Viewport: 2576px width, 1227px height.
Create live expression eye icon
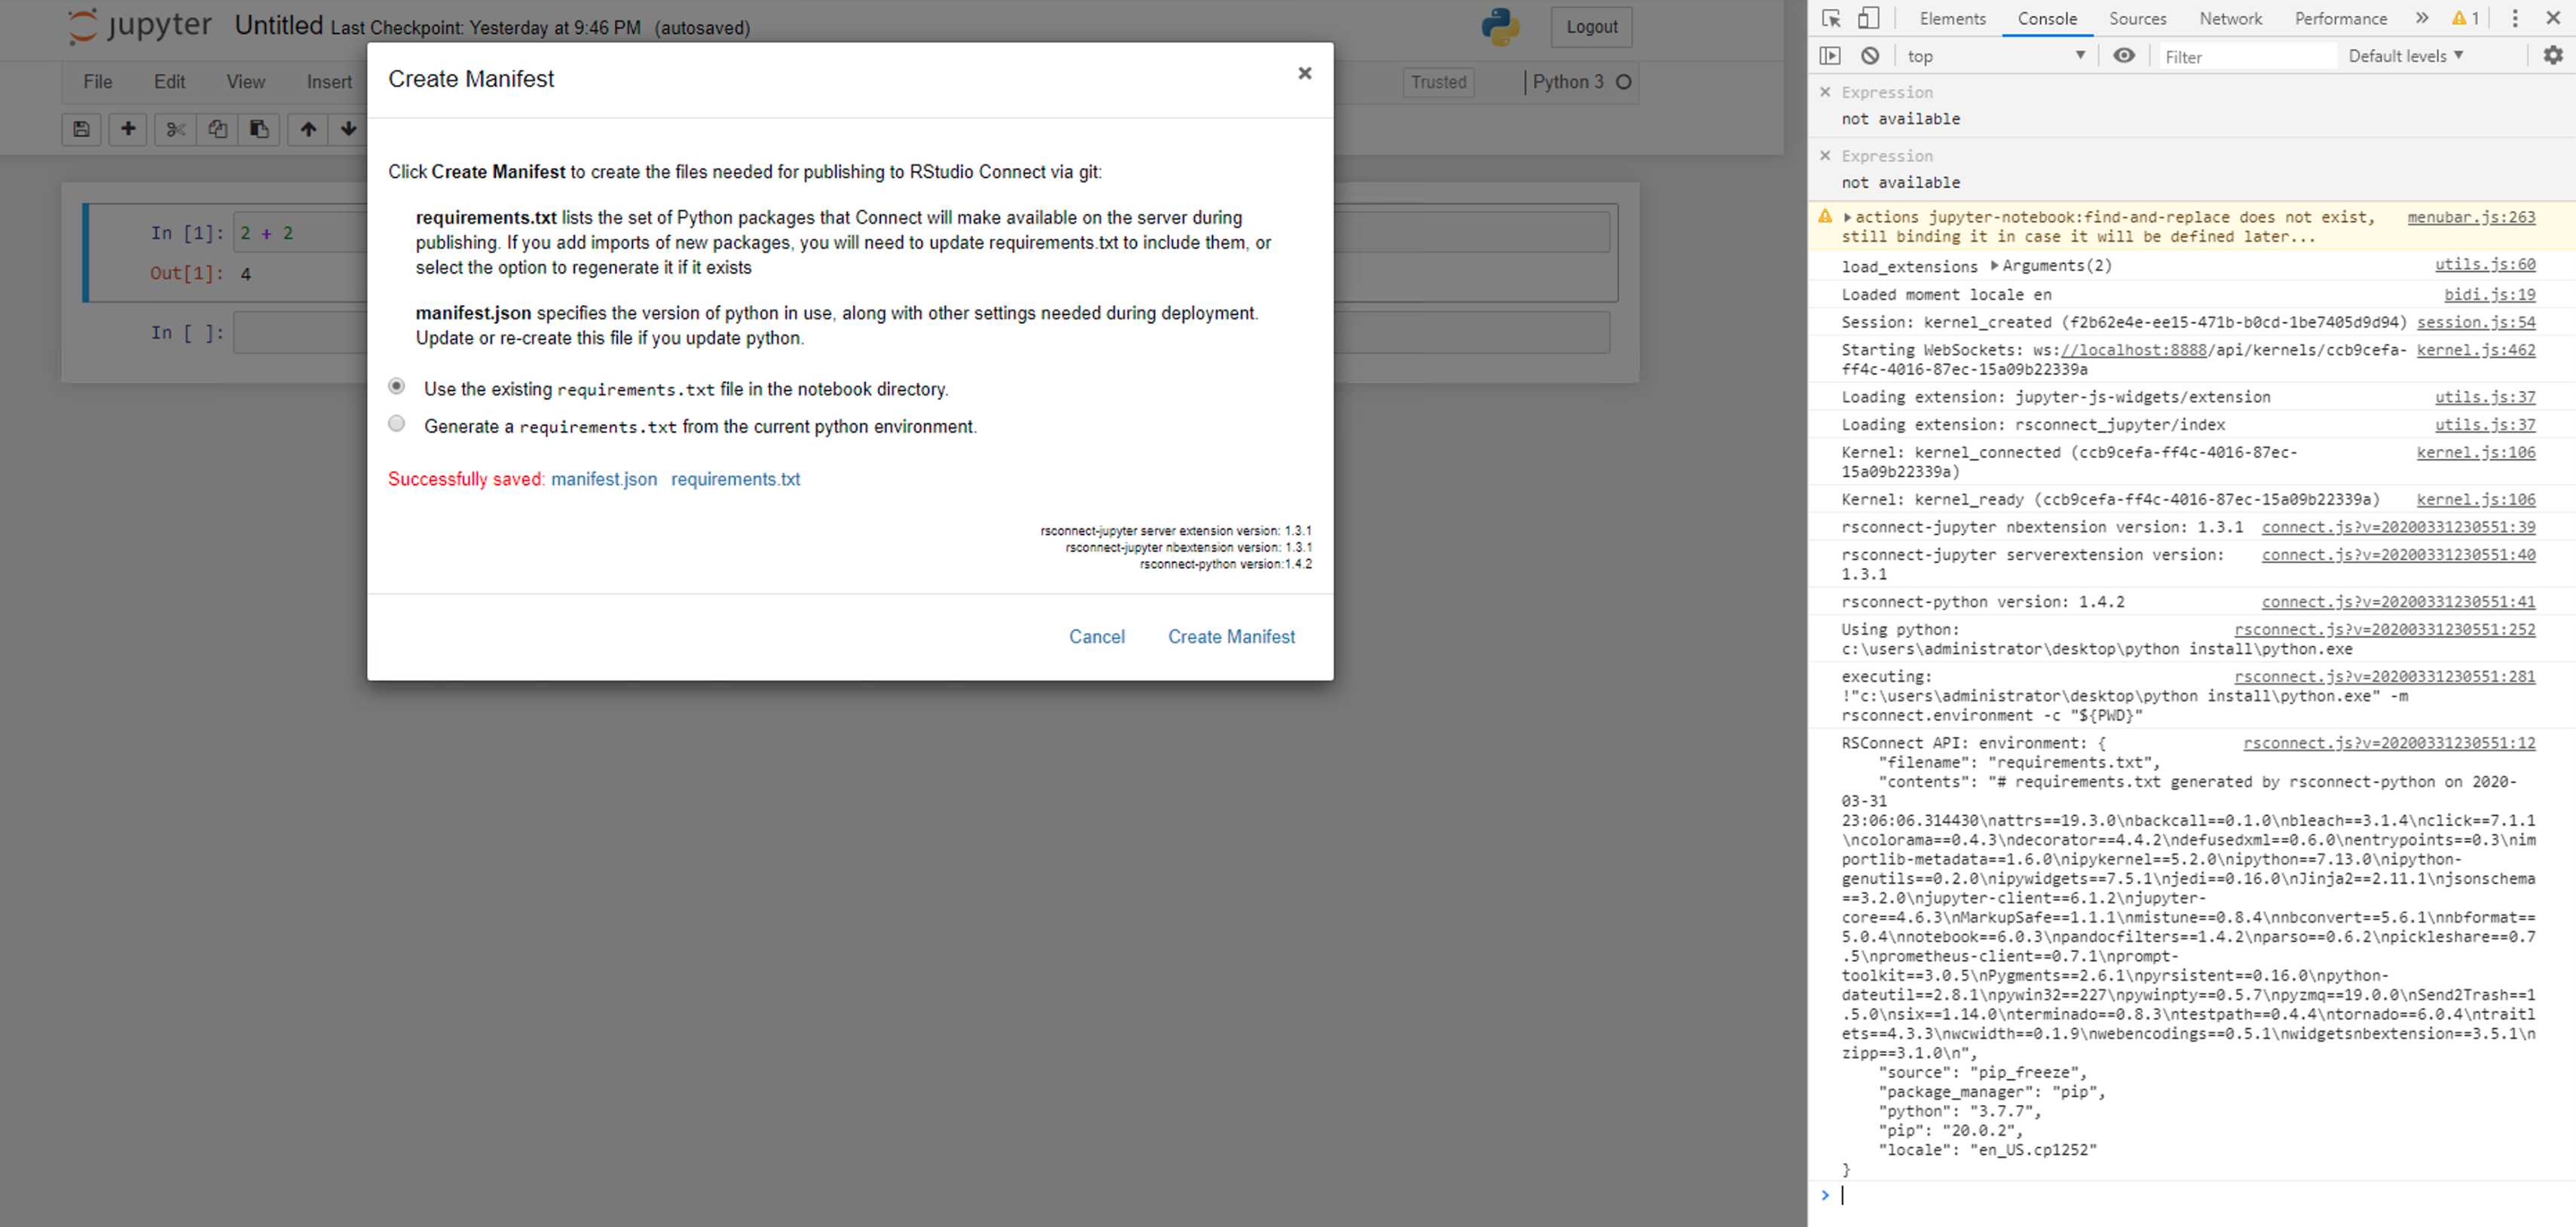[2124, 56]
